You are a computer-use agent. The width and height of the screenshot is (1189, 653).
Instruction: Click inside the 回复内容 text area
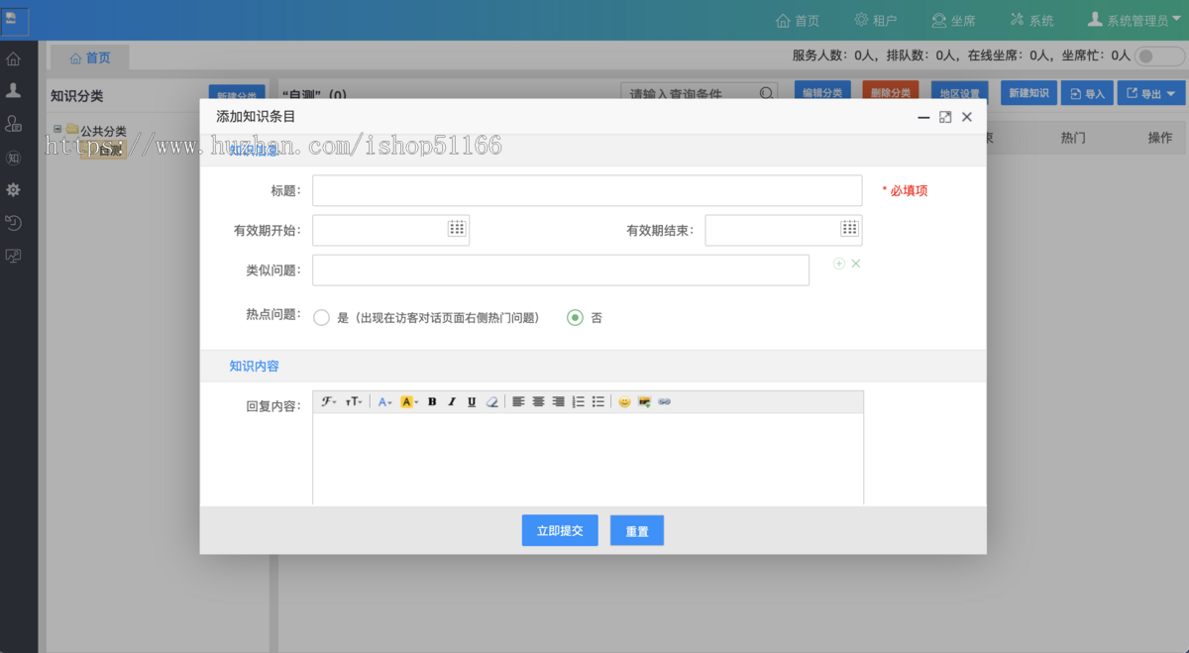[589, 459]
